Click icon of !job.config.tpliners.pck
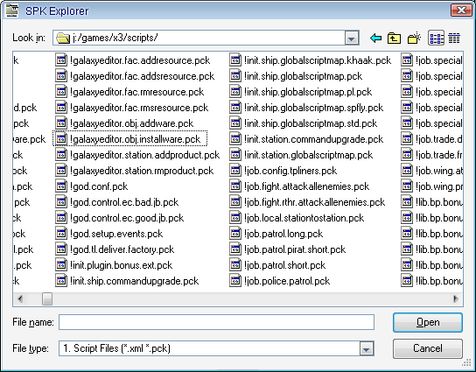Viewport: 476px width, 372px height. click(x=235, y=171)
